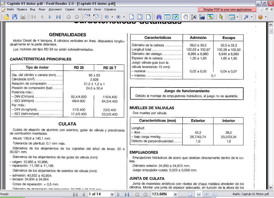Screen dimensions: 274x198
Task: Open the Документ menu
Action: (x=55, y=9)
